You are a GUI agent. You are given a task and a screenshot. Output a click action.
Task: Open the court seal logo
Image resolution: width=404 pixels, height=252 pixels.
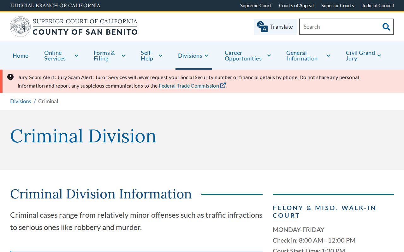[20, 27]
